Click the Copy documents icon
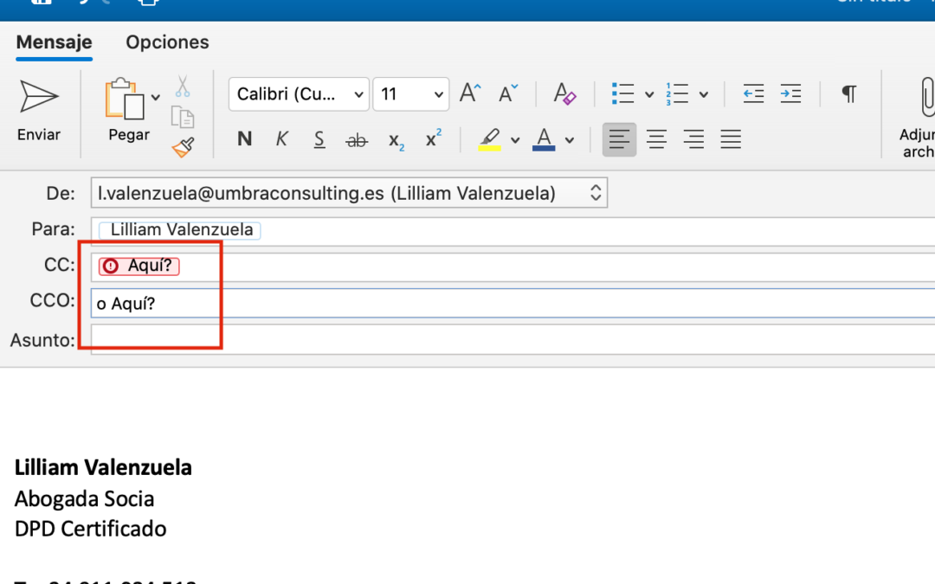Image resolution: width=935 pixels, height=584 pixels. pos(182,117)
